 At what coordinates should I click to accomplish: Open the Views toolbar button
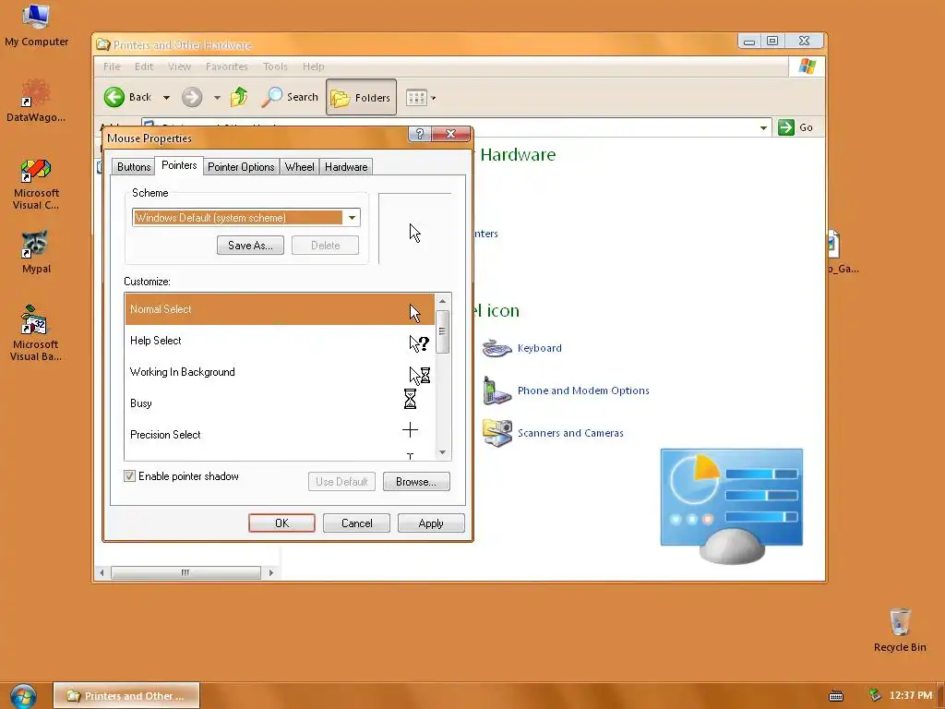(416, 97)
